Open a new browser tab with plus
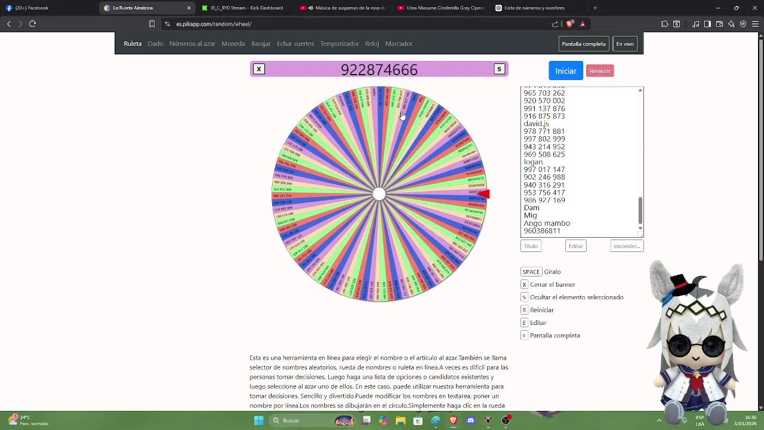Screen dimensions: 764x430 [x=595, y=8]
